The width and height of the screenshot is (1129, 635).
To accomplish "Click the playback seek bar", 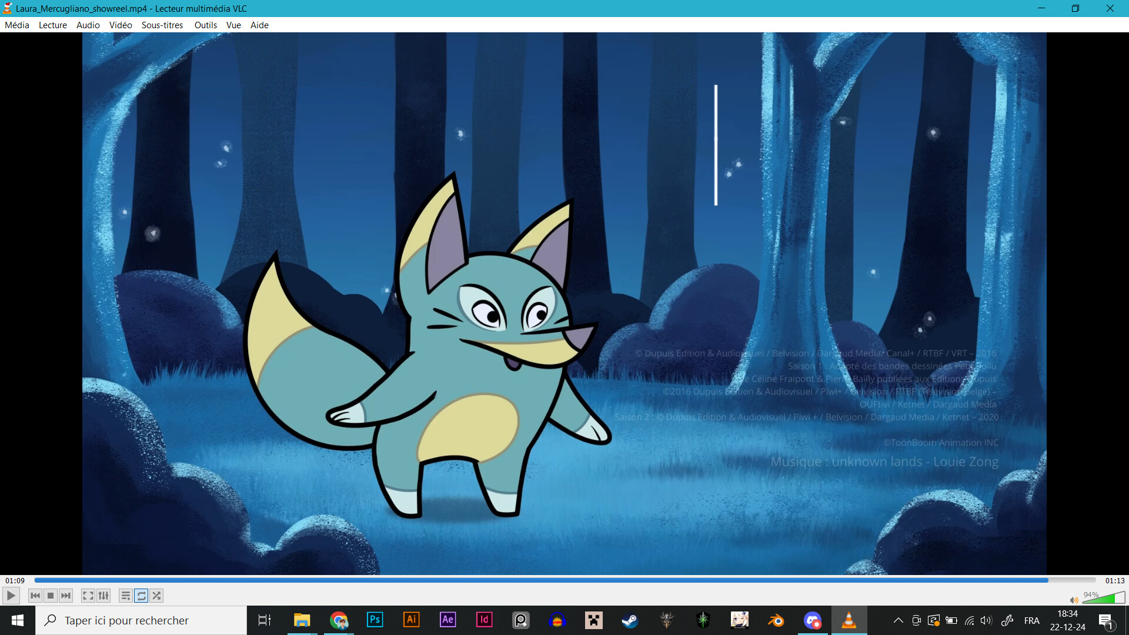I will [564, 580].
